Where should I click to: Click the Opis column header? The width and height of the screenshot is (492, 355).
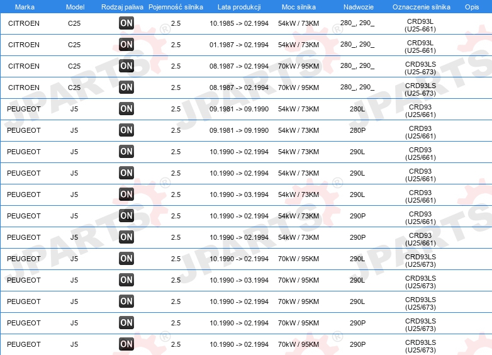(x=472, y=7)
